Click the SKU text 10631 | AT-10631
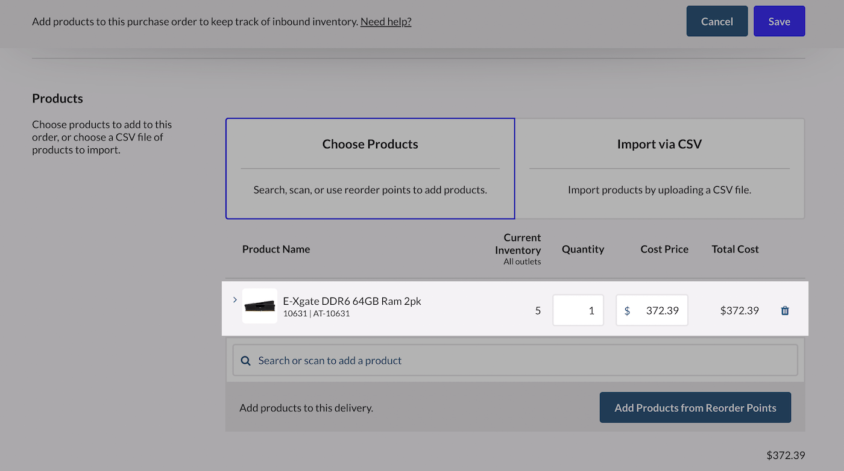The height and width of the screenshot is (471, 844). click(x=316, y=314)
